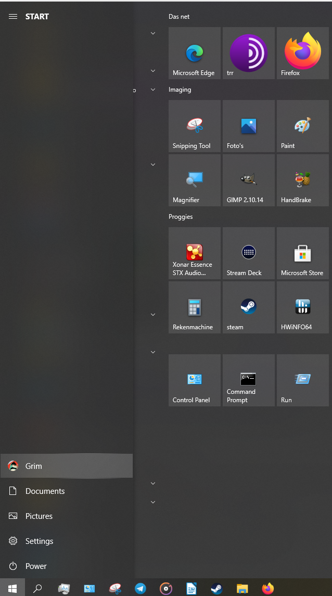
Task: Open Telegram from the taskbar
Action: [141, 588]
